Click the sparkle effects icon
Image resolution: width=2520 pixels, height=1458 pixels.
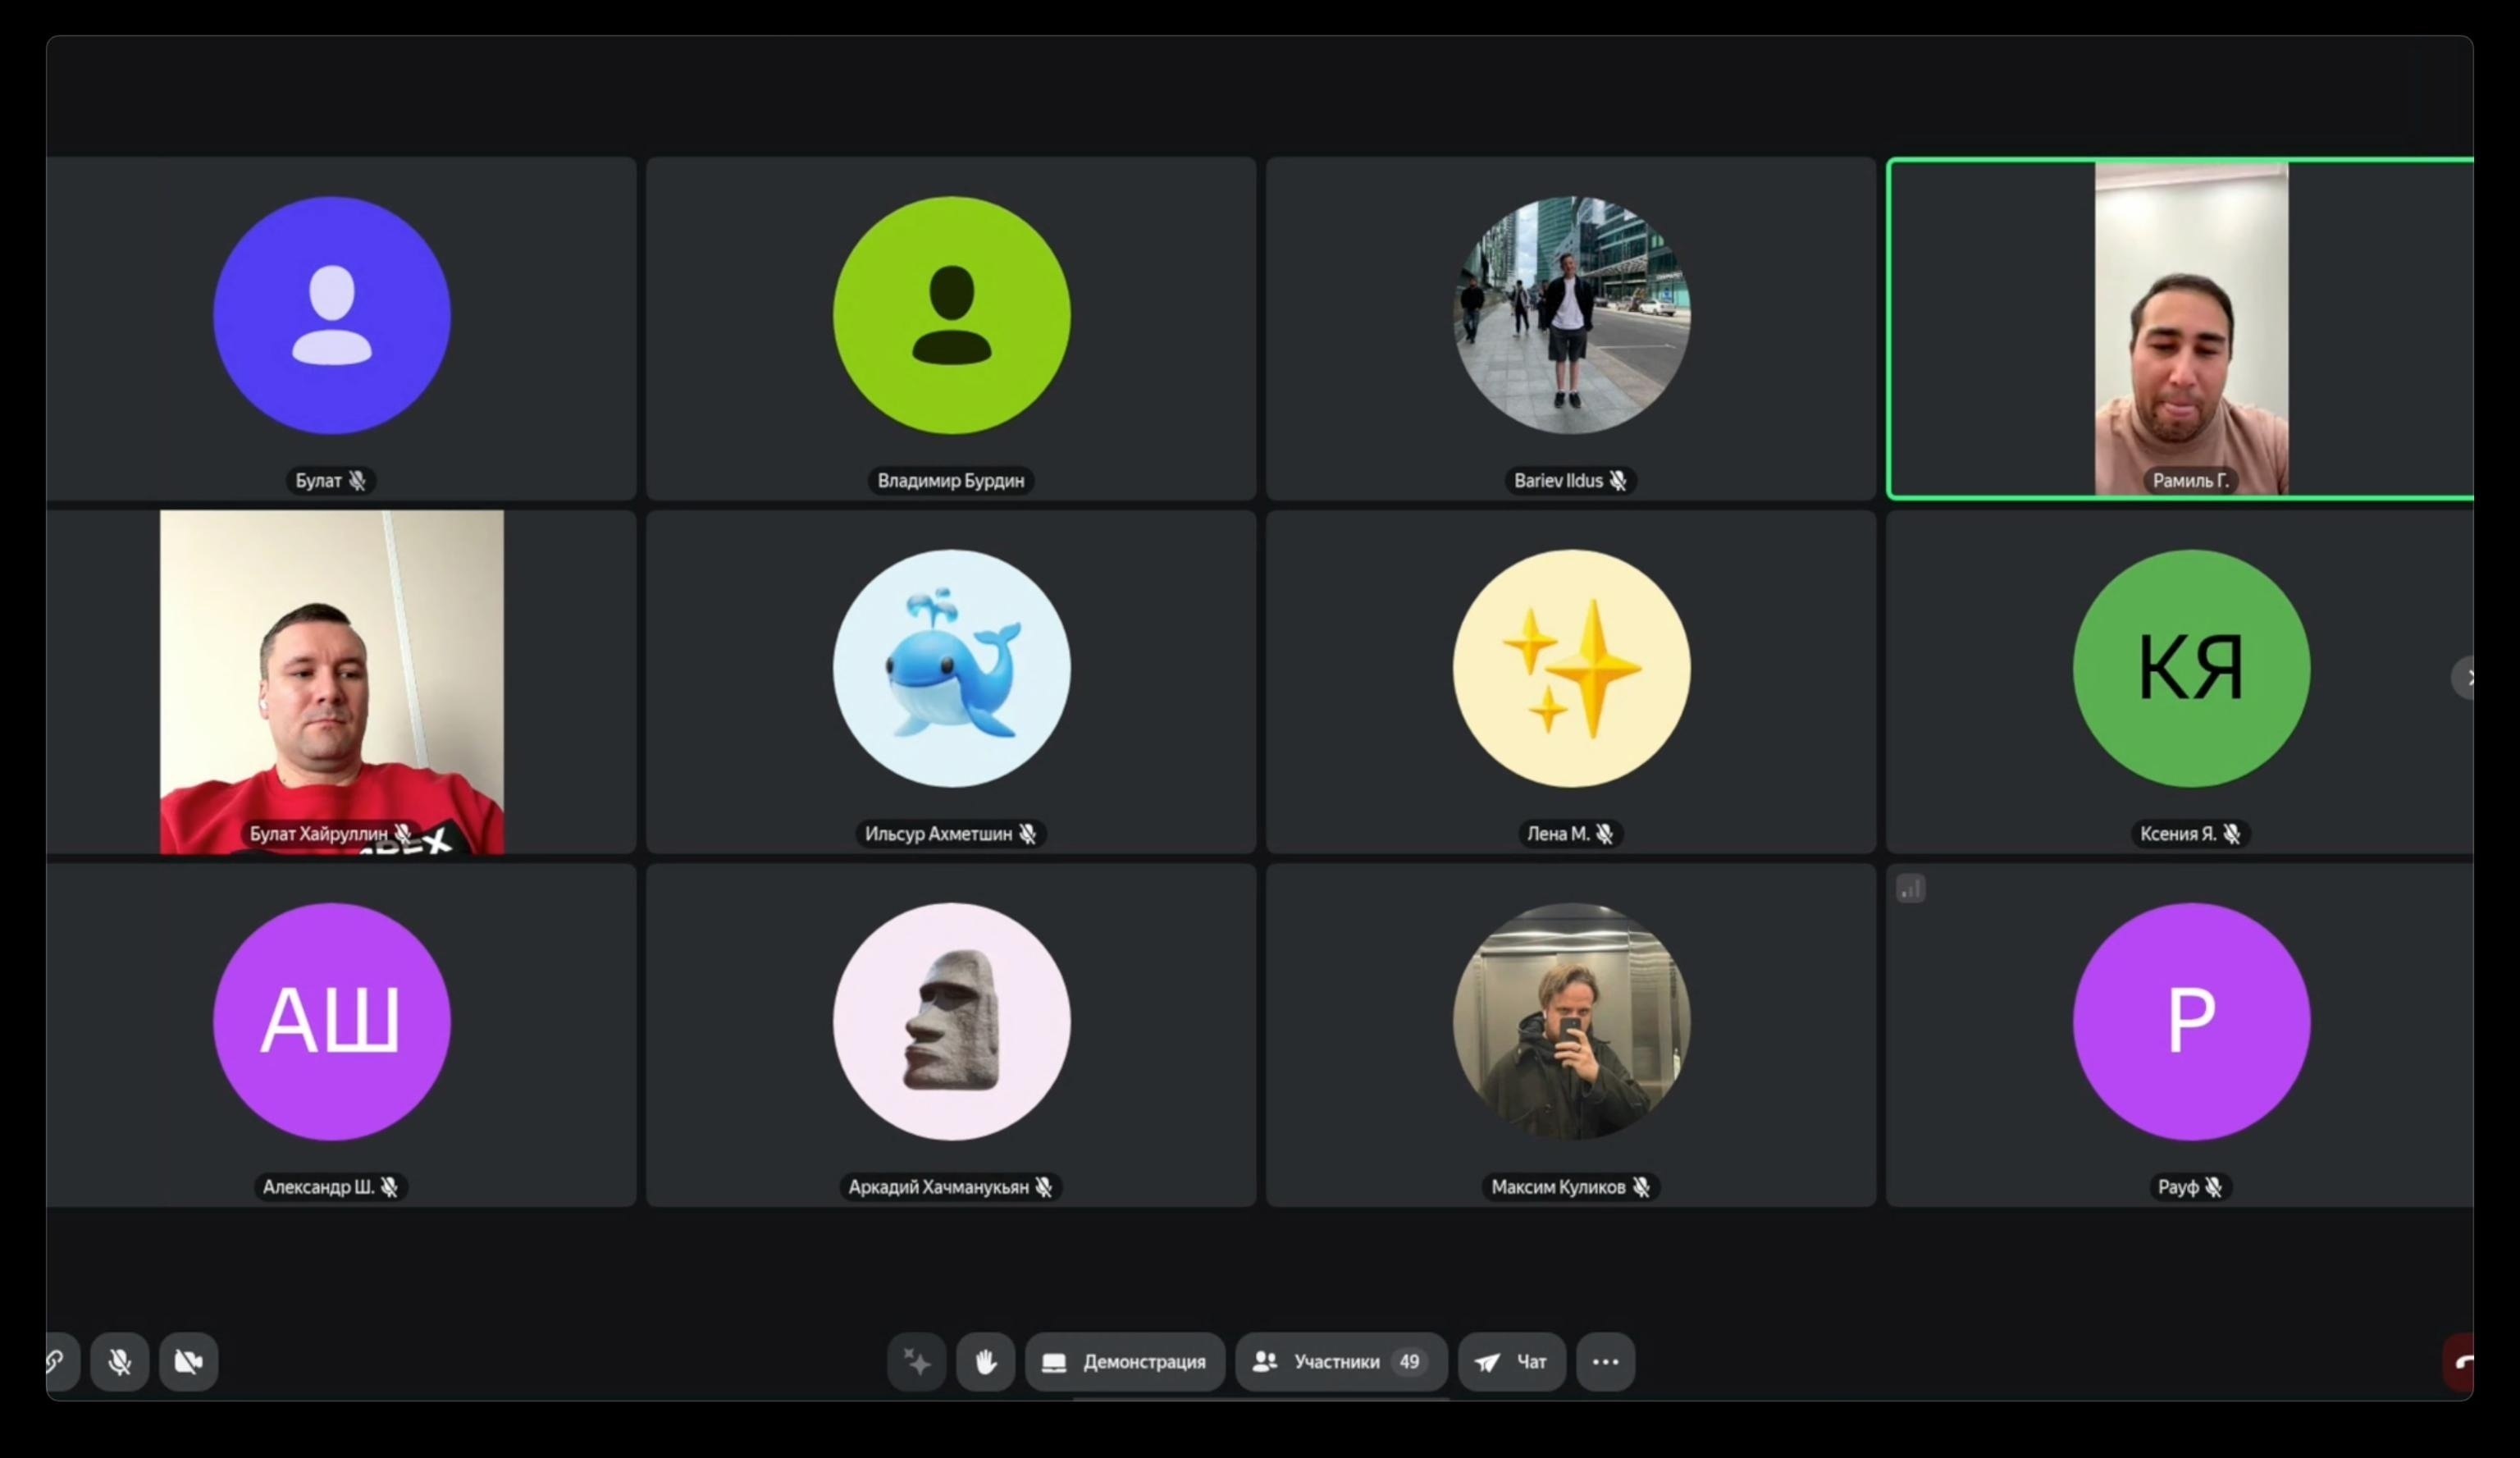916,1361
